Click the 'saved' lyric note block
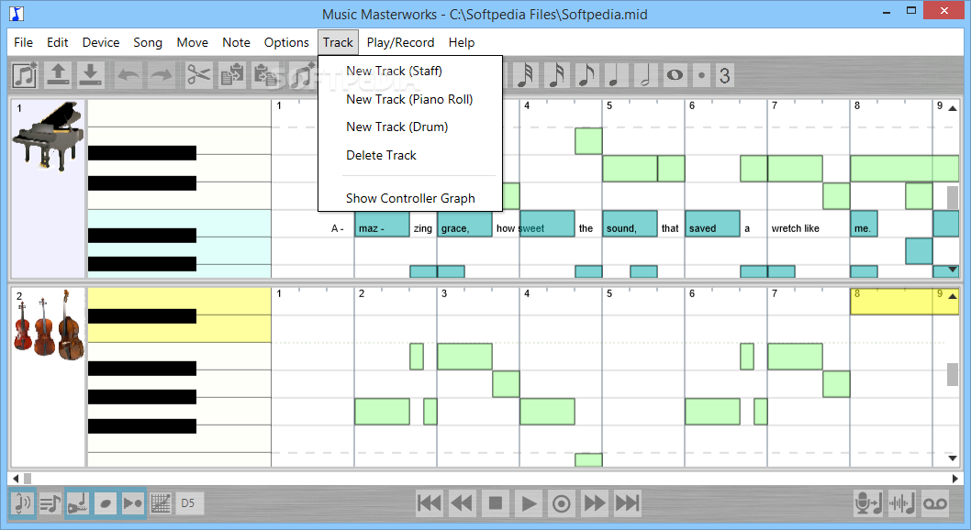Image resolution: width=971 pixels, height=530 pixels. coord(712,224)
